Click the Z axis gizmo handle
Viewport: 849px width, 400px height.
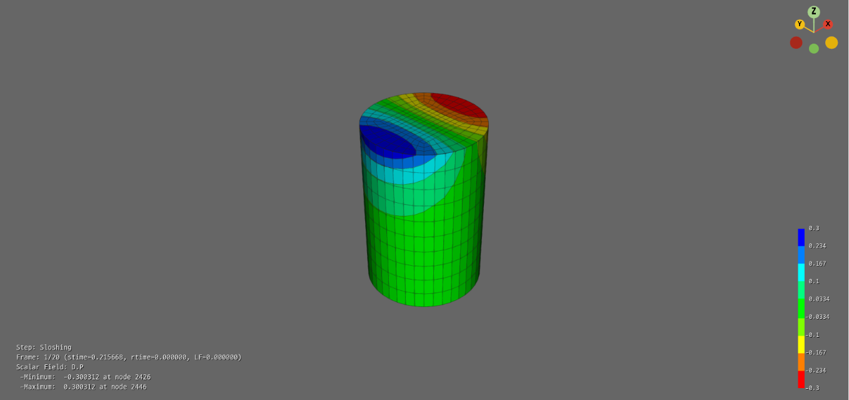[x=813, y=12]
